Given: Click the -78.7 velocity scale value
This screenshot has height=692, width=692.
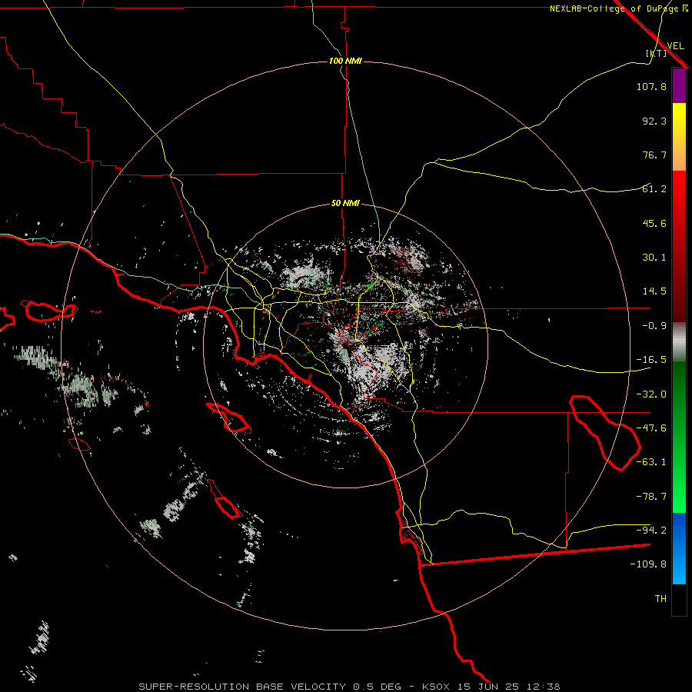Looking at the screenshot, I should click(x=651, y=497).
